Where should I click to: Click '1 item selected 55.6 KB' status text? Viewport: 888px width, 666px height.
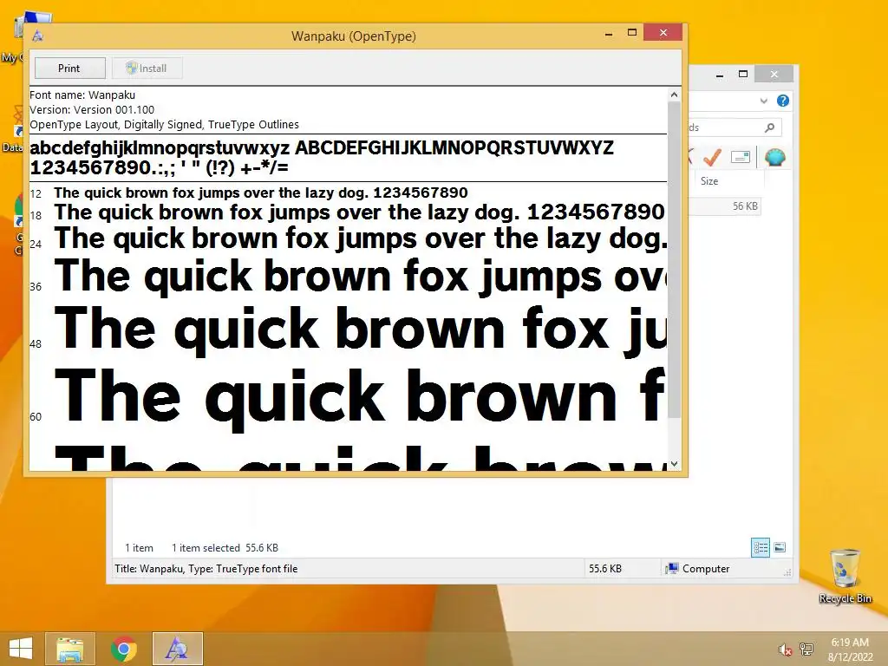click(x=225, y=548)
